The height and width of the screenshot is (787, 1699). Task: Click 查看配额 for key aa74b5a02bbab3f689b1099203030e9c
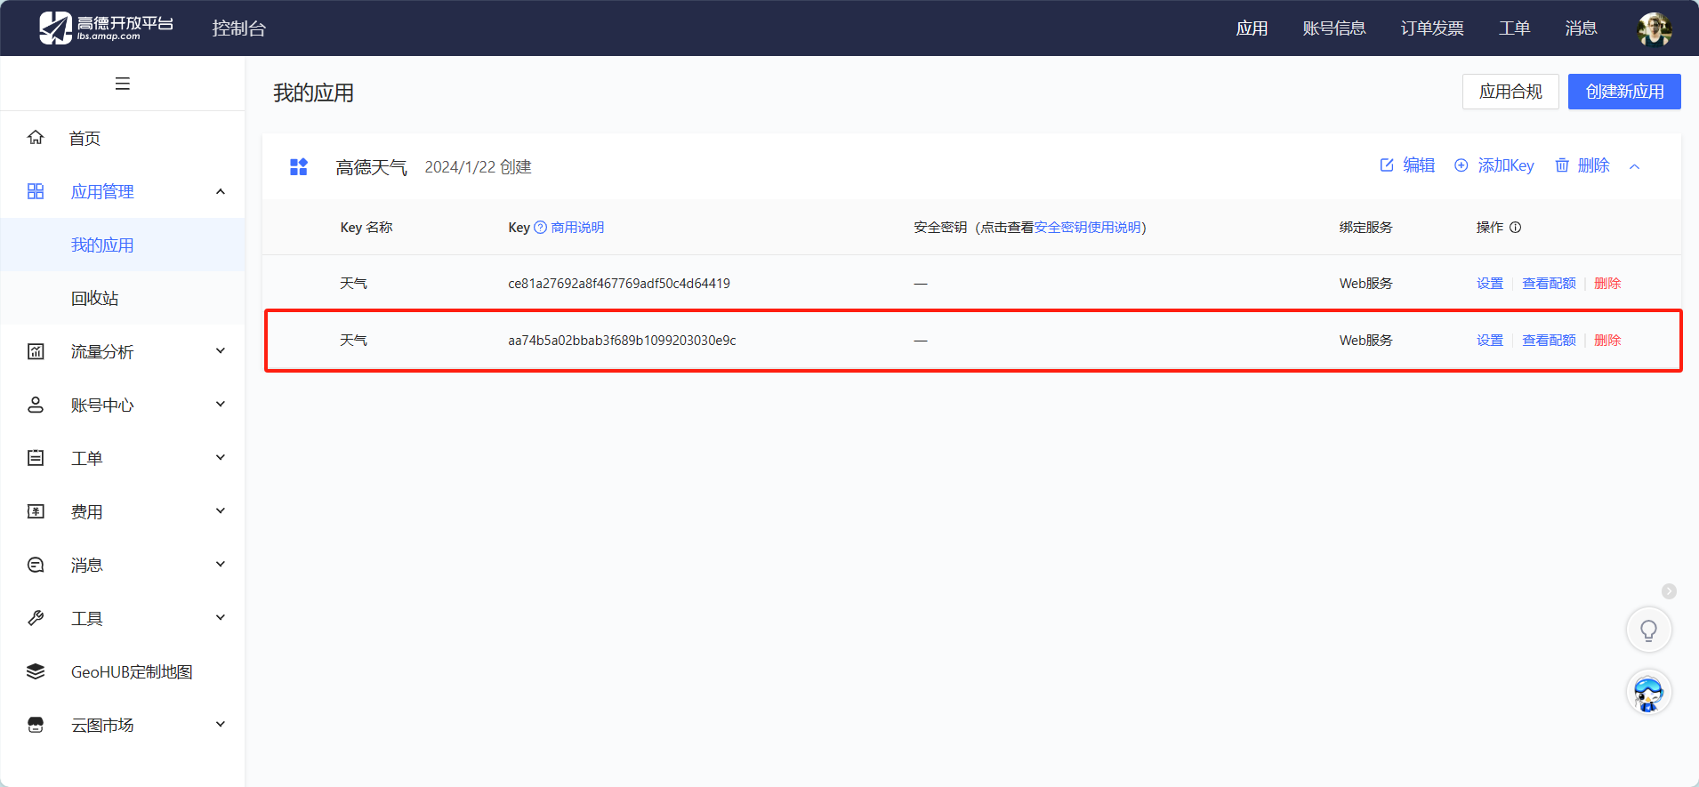click(1549, 341)
